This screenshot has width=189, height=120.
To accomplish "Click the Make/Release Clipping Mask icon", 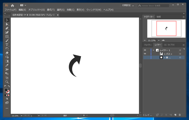I will (x=166, y=115).
